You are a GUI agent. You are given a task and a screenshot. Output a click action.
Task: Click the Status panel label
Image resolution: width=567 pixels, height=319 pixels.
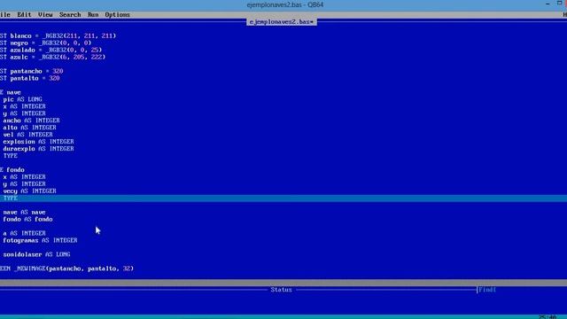(282, 290)
